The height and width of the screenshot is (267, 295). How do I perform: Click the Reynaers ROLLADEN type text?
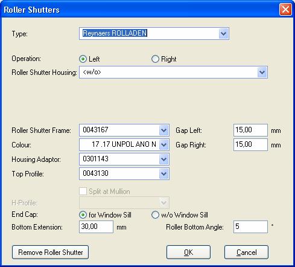115,33
